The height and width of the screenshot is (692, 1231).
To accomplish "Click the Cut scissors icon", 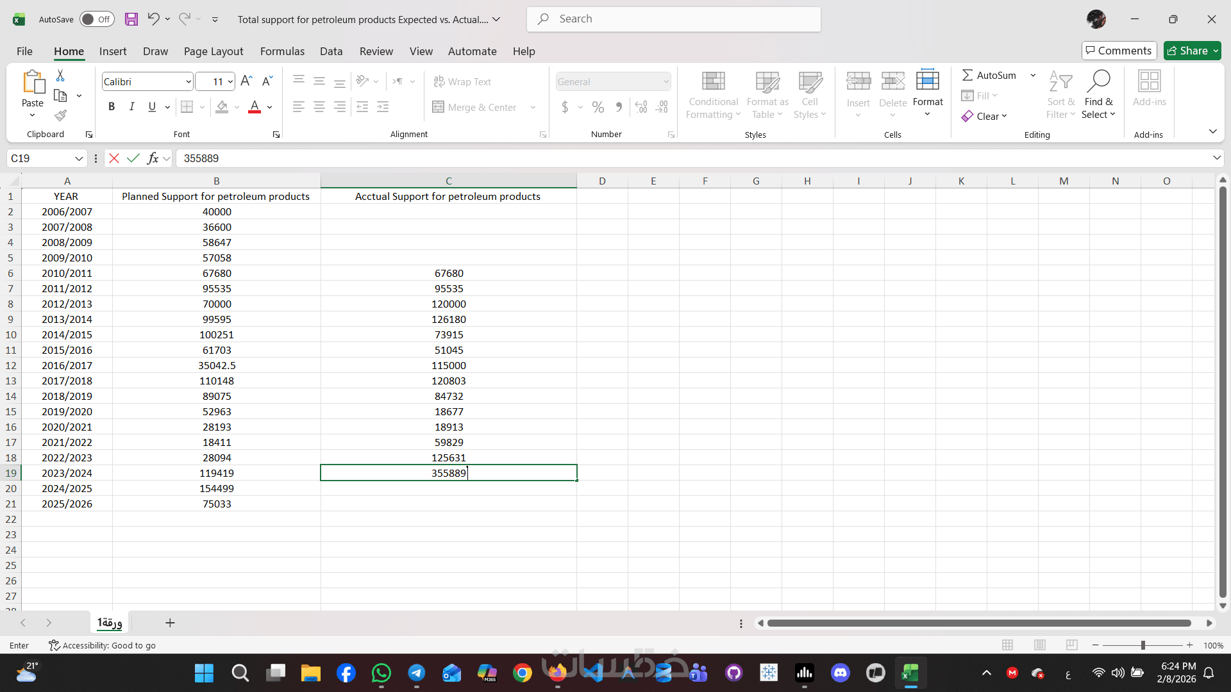I will pyautogui.click(x=60, y=76).
